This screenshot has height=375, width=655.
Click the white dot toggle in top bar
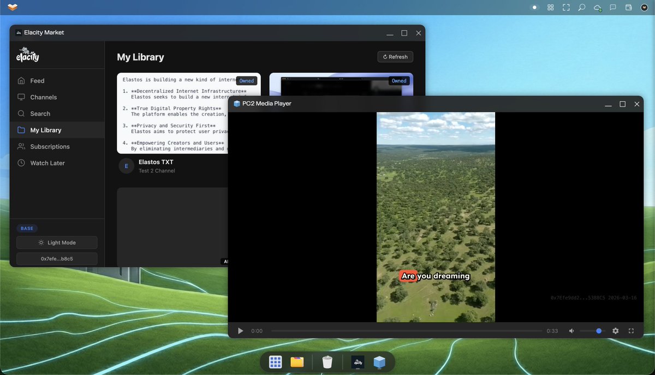(535, 8)
